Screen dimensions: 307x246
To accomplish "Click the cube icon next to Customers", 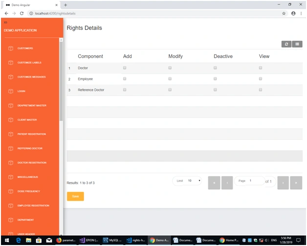I will pyautogui.click(x=11, y=48).
